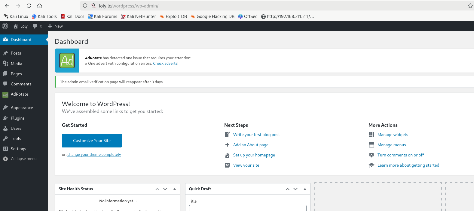Screen dimensions: 474x211
Task: Open the Pages menu label
Action: [x=16, y=74]
